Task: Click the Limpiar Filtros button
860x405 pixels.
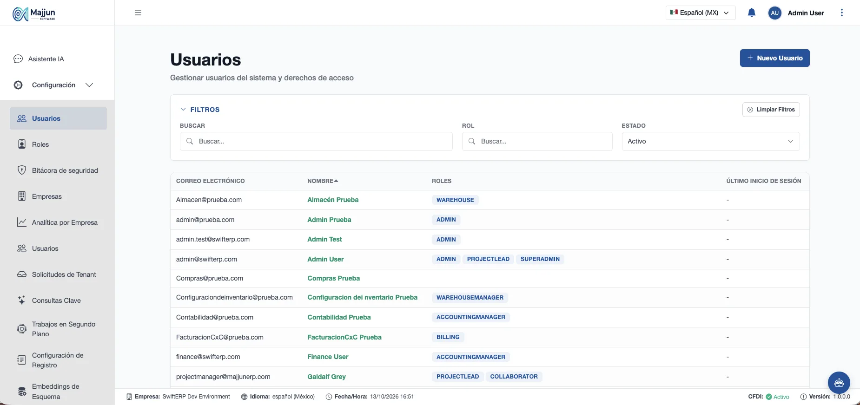Action: (x=771, y=110)
